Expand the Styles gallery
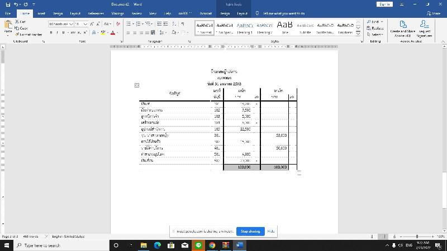The height and width of the screenshot is (251, 447). (x=358, y=32)
